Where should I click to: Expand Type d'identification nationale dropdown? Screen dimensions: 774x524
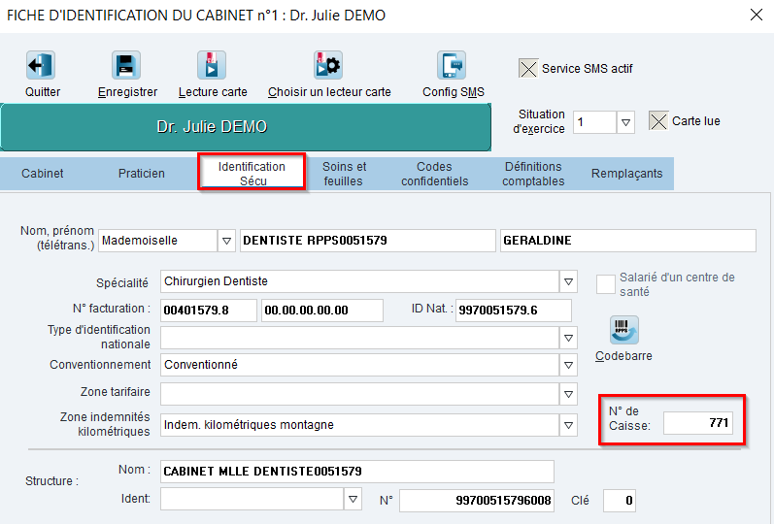pos(568,338)
